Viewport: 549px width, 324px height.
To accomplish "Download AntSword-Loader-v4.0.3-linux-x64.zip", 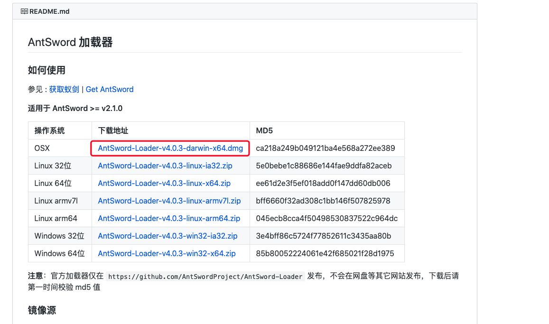I will pyautogui.click(x=164, y=183).
